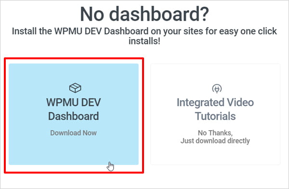
Task: Click the Download Now link
Action: click(x=73, y=133)
